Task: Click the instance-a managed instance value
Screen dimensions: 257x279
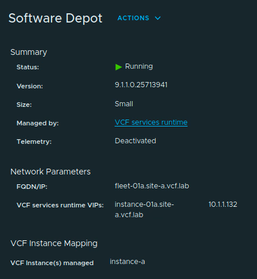Action: (127, 262)
